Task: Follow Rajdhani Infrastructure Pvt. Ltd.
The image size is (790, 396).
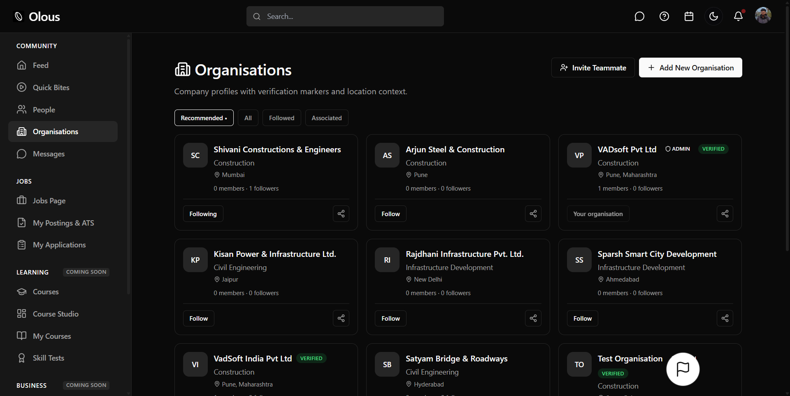Action: [x=390, y=318]
